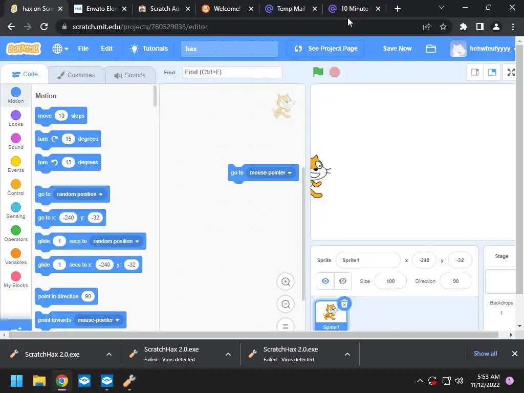Open the Edit menu
The image size is (524, 393).
[x=106, y=49]
